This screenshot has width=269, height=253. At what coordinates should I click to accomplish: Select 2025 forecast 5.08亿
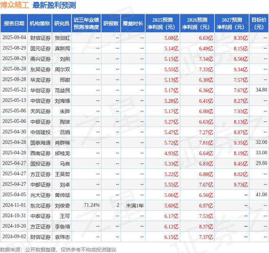click(171, 38)
